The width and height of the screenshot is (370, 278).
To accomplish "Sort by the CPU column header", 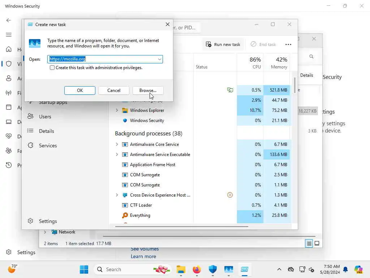I will (x=250, y=63).
